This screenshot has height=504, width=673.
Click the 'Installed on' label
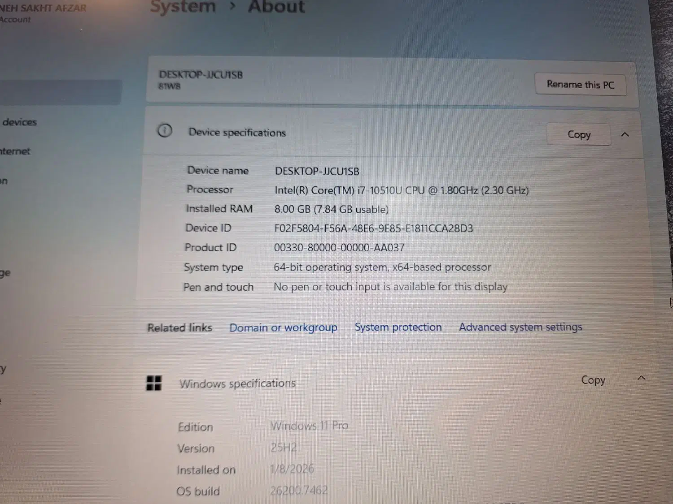206,470
